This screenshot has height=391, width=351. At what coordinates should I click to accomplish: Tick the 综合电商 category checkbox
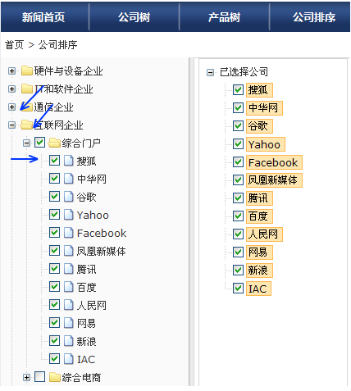[40, 377]
